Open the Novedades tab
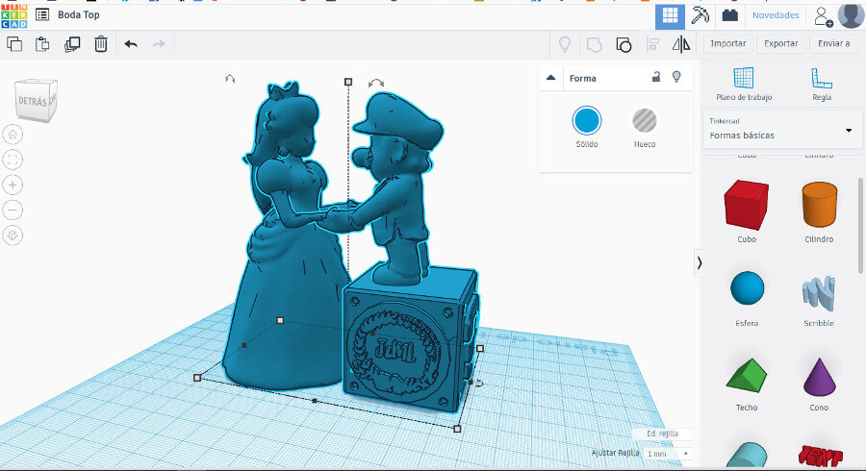The width and height of the screenshot is (866, 471). pyautogui.click(x=775, y=15)
